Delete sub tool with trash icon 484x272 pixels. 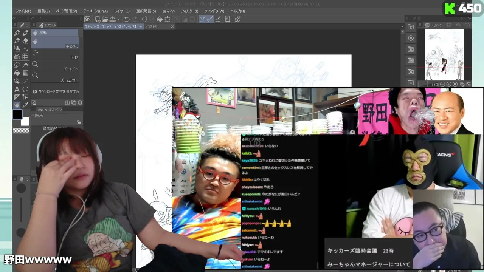tap(80, 102)
